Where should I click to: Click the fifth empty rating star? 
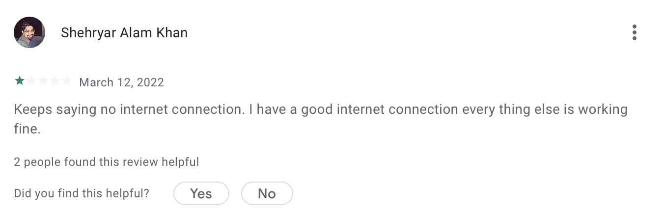[66, 81]
